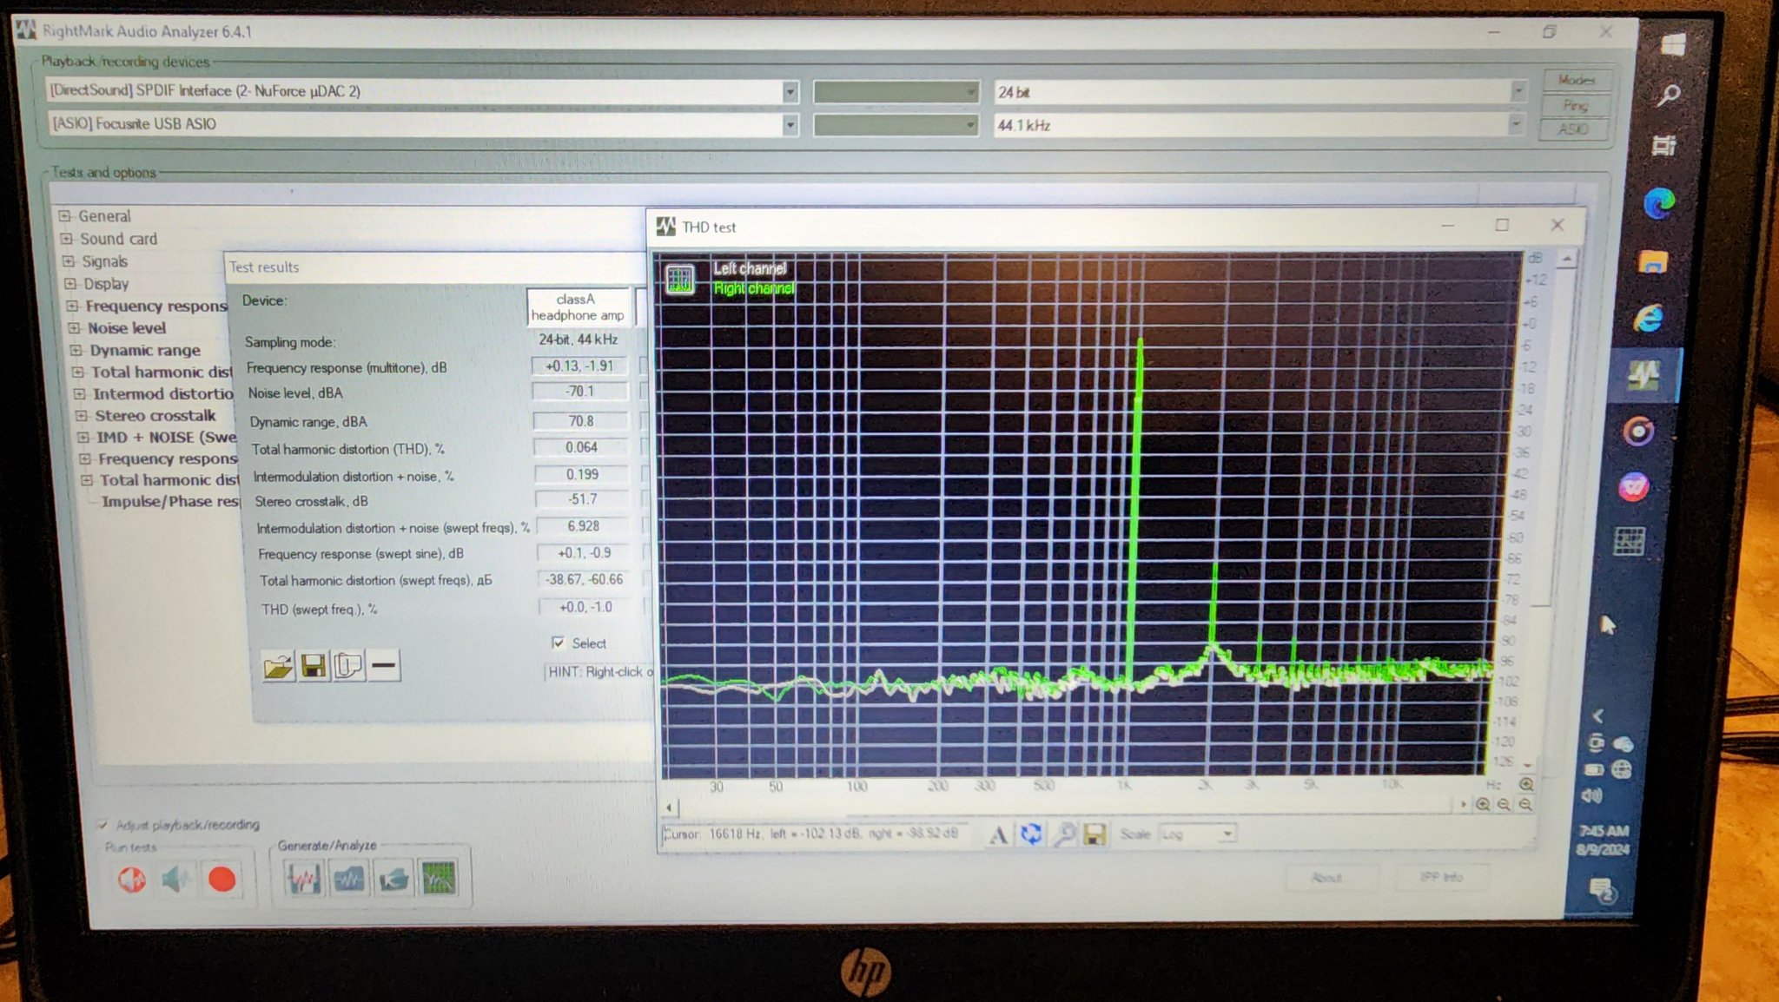
Task: Open Microsoft Edge from the taskbar
Action: coord(1659,204)
